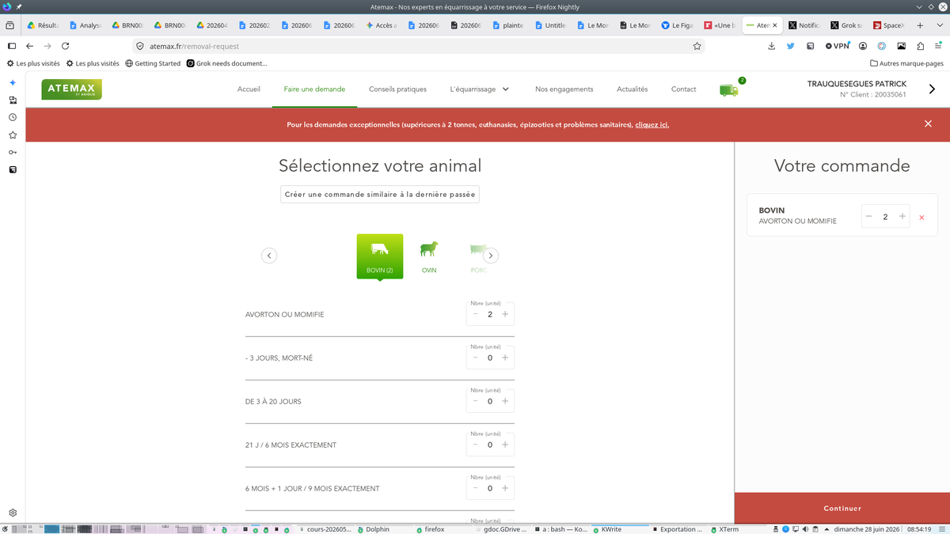Image resolution: width=950 pixels, height=534 pixels.
Task: Open synced tabs sidebar icon
Action: point(13,100)
